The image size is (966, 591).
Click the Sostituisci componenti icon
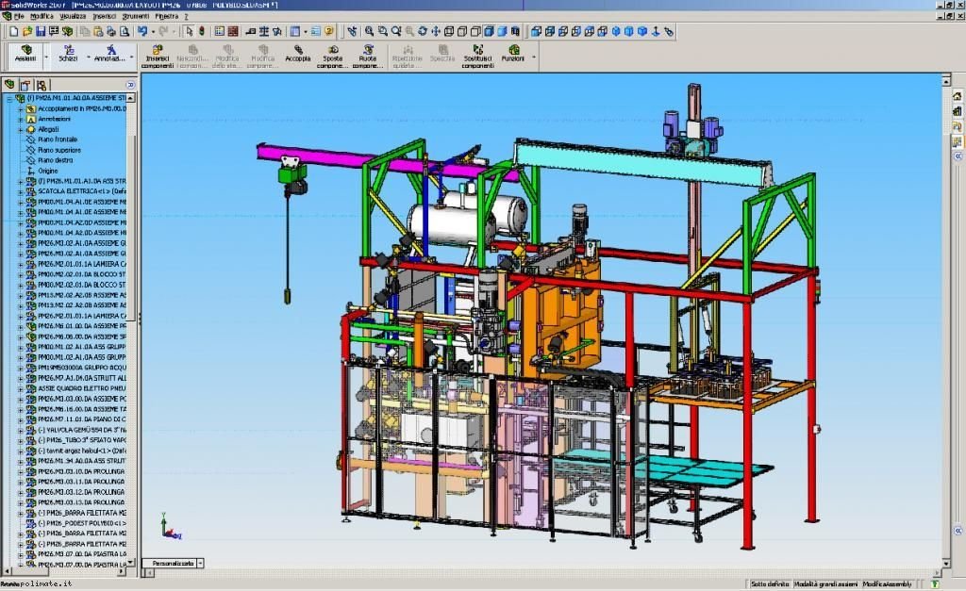pos(478,56)
